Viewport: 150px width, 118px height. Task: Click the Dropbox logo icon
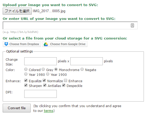6,44
